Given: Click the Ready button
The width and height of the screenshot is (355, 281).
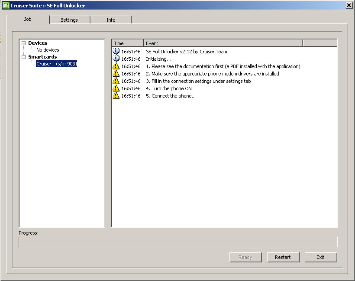Looking at the screenshot, I should coord(245,257).
